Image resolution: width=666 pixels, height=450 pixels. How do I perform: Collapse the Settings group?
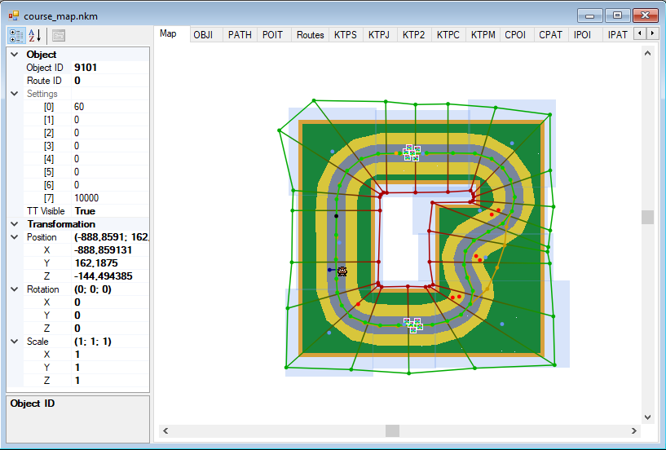pos(15,94)
